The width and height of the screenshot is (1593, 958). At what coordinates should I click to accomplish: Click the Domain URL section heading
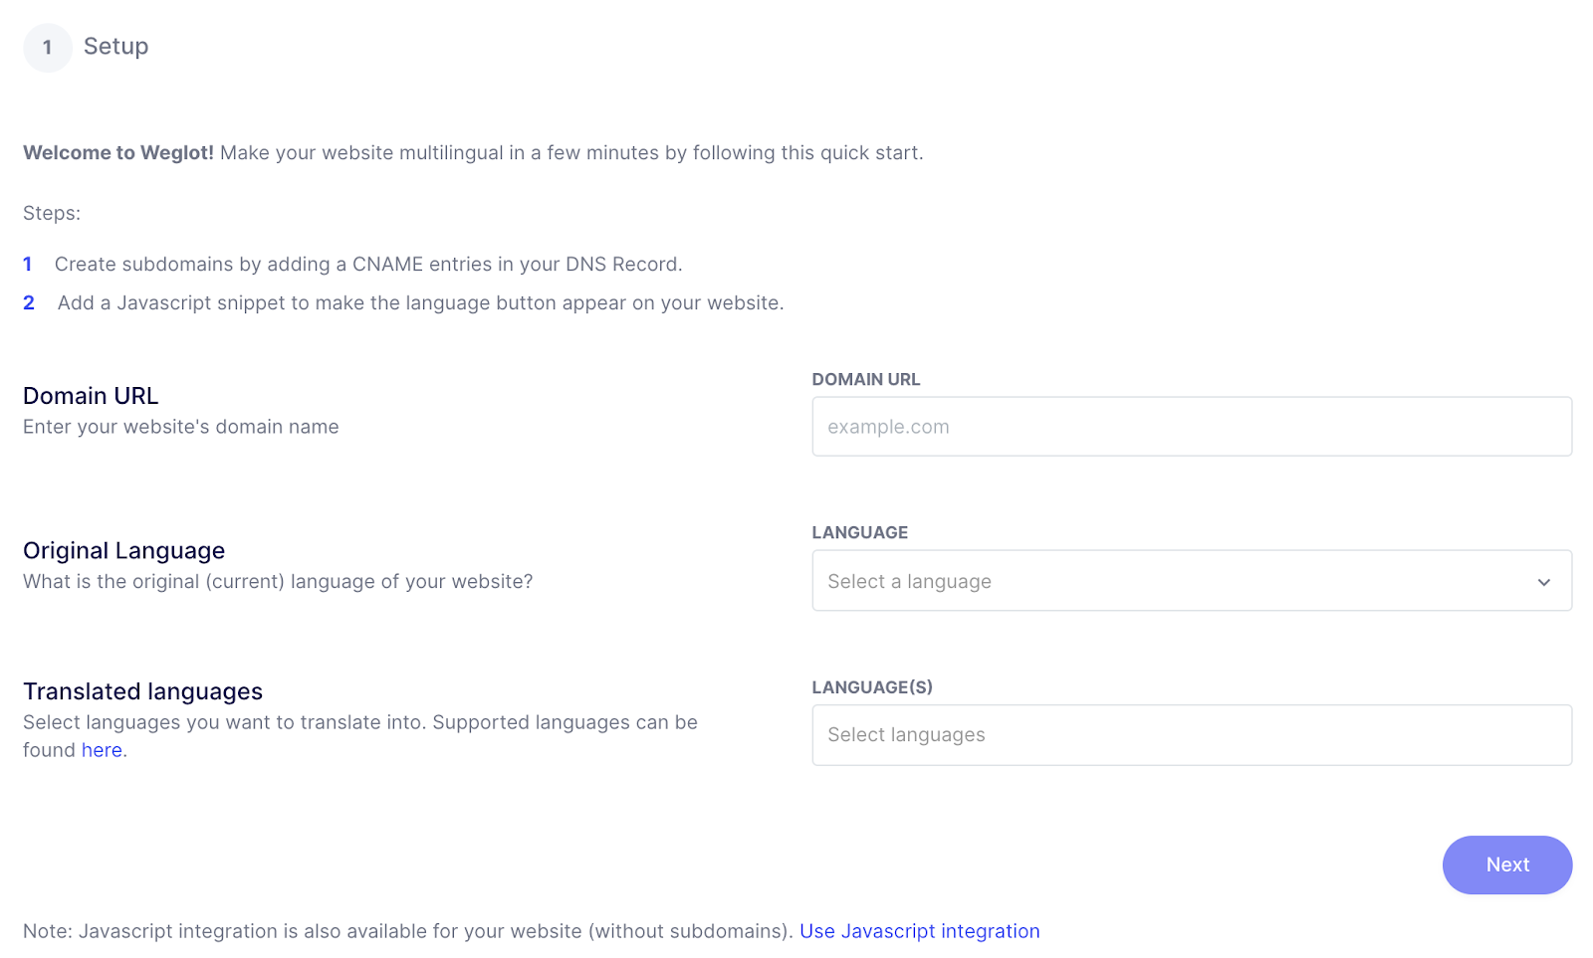90,395
